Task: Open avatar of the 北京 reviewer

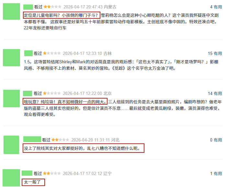Action: point(11,99)
